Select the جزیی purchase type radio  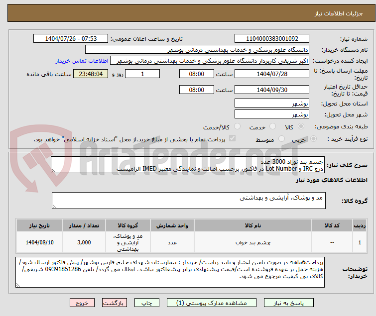(313, 139)
